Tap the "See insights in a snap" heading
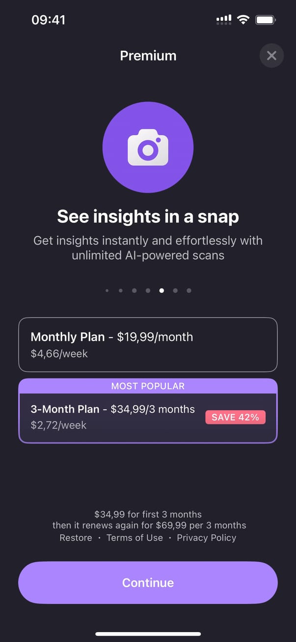Viewport: 296px width, 642px height. pyautogui.click(x=148, y=216)
